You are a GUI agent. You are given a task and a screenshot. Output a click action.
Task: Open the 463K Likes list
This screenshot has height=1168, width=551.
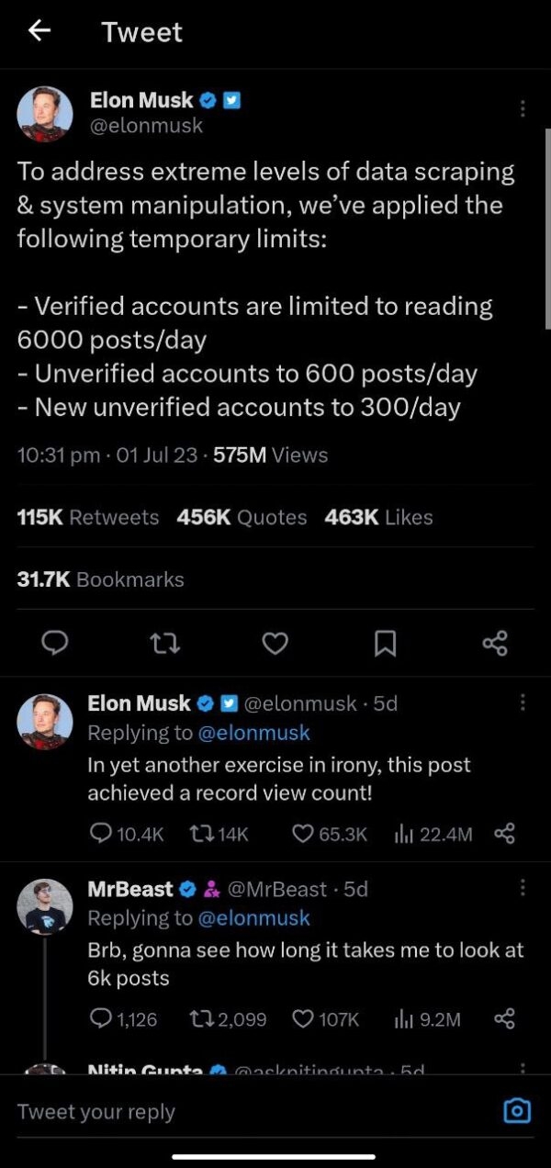(x=378, y=518)
